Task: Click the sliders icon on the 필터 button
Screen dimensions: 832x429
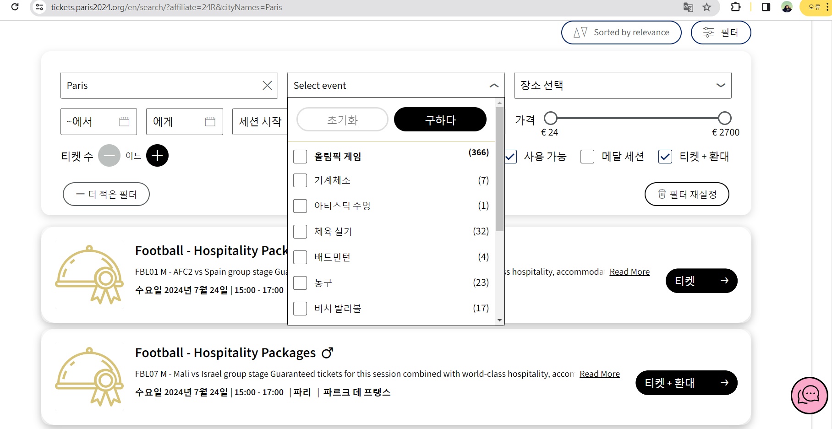Action: tap(708, 32)
